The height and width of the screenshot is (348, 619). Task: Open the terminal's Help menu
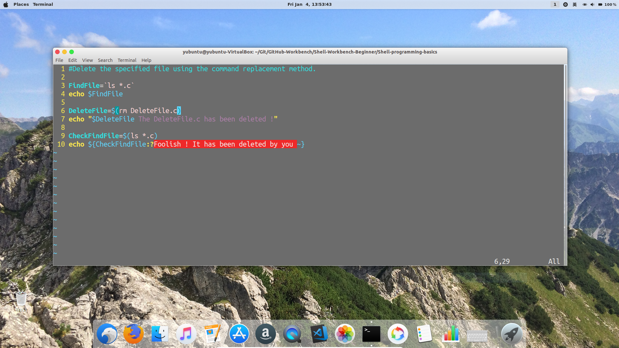tap(146, 60)
